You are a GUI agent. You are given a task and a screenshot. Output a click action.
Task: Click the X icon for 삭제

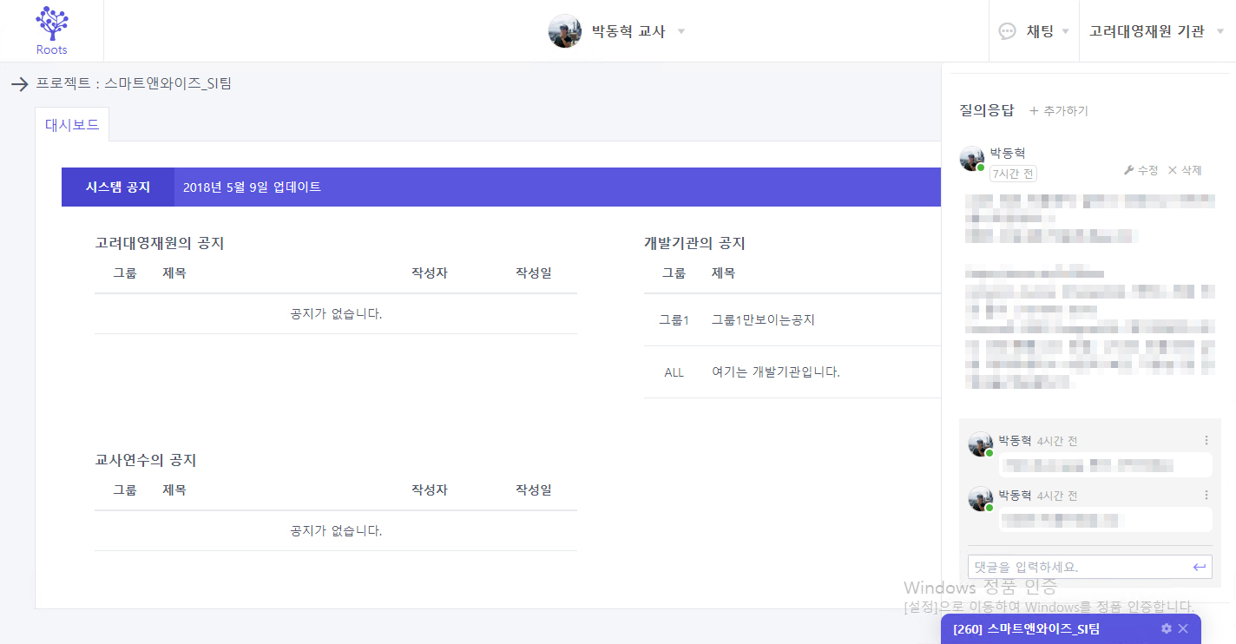point(1173,170)
